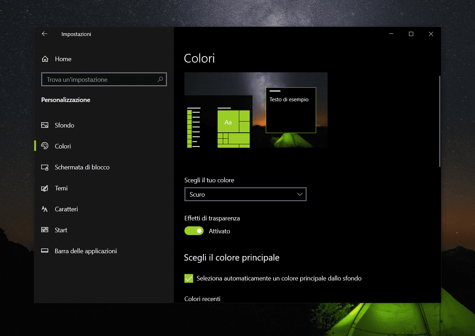Viewport: 475px width, 336px height.
Task: Click the vertical scrollbar of the Colori page
Action: point(439,121)
